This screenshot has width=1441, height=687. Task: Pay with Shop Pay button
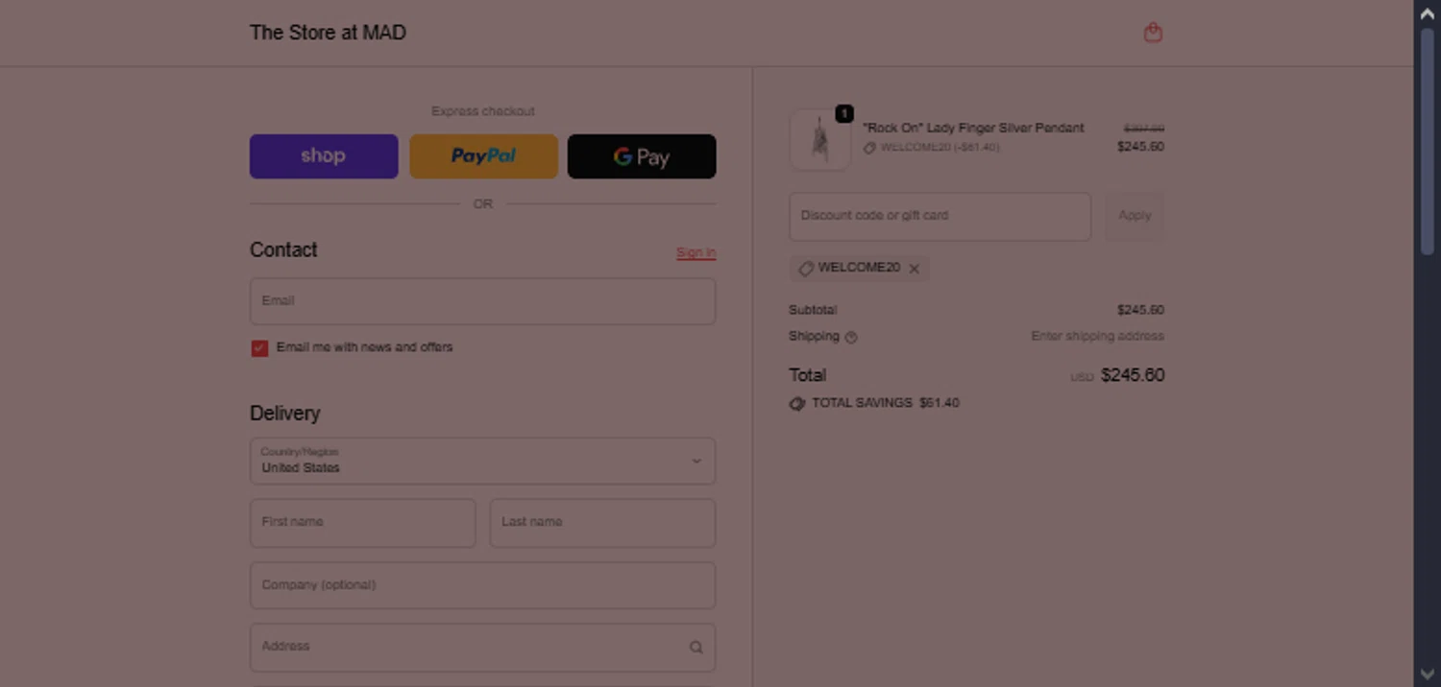(x=324, y=156)
